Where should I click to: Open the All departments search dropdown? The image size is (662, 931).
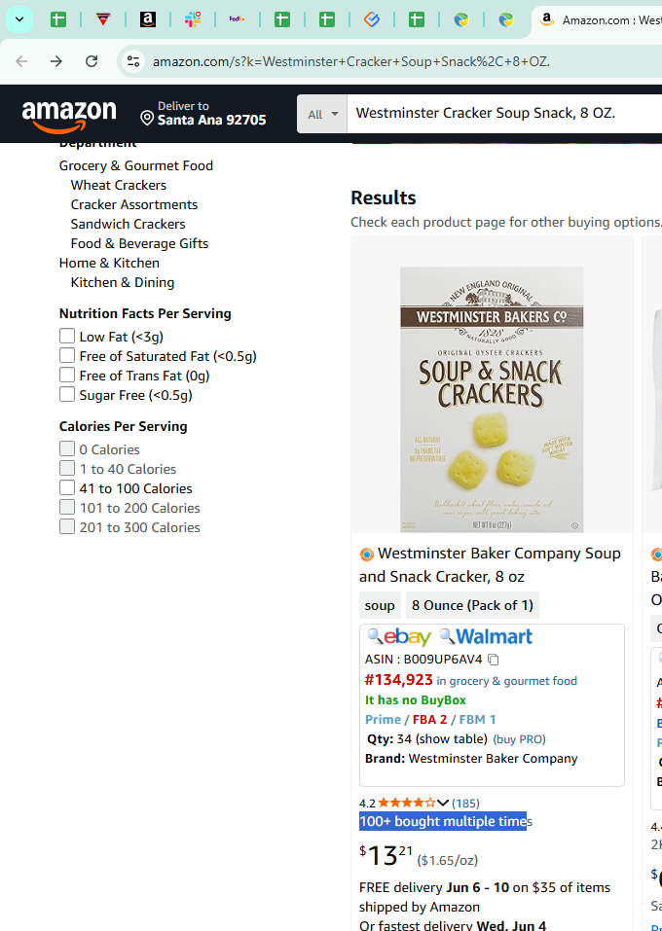[322, 114]
